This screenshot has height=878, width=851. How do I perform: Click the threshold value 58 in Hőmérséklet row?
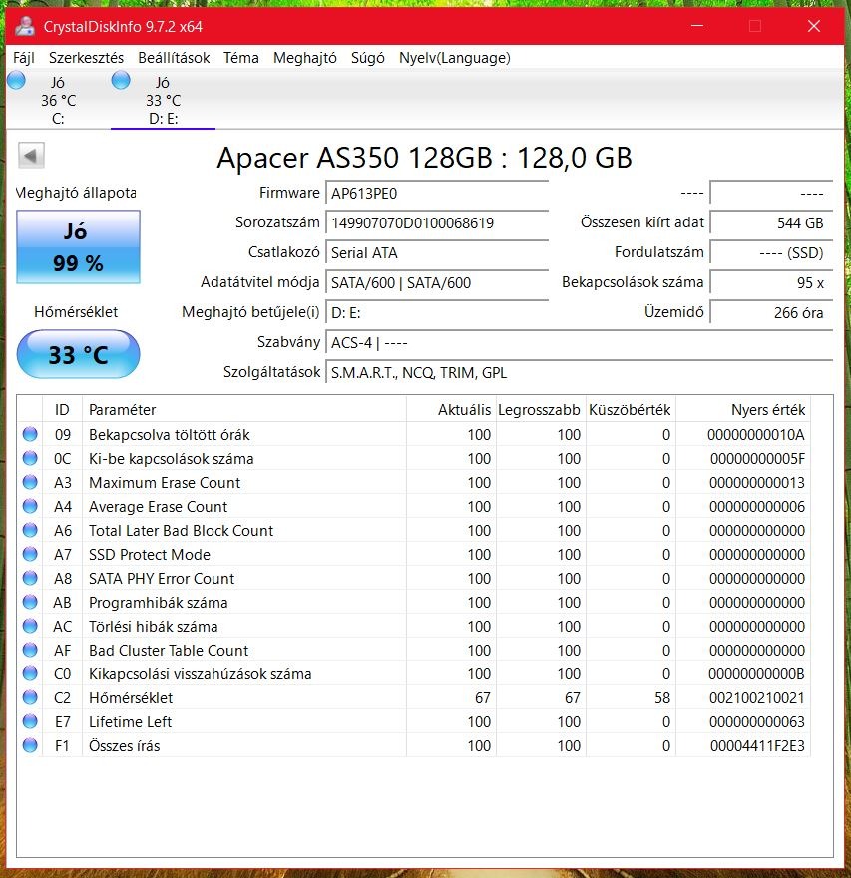click(x=662, y=698)
